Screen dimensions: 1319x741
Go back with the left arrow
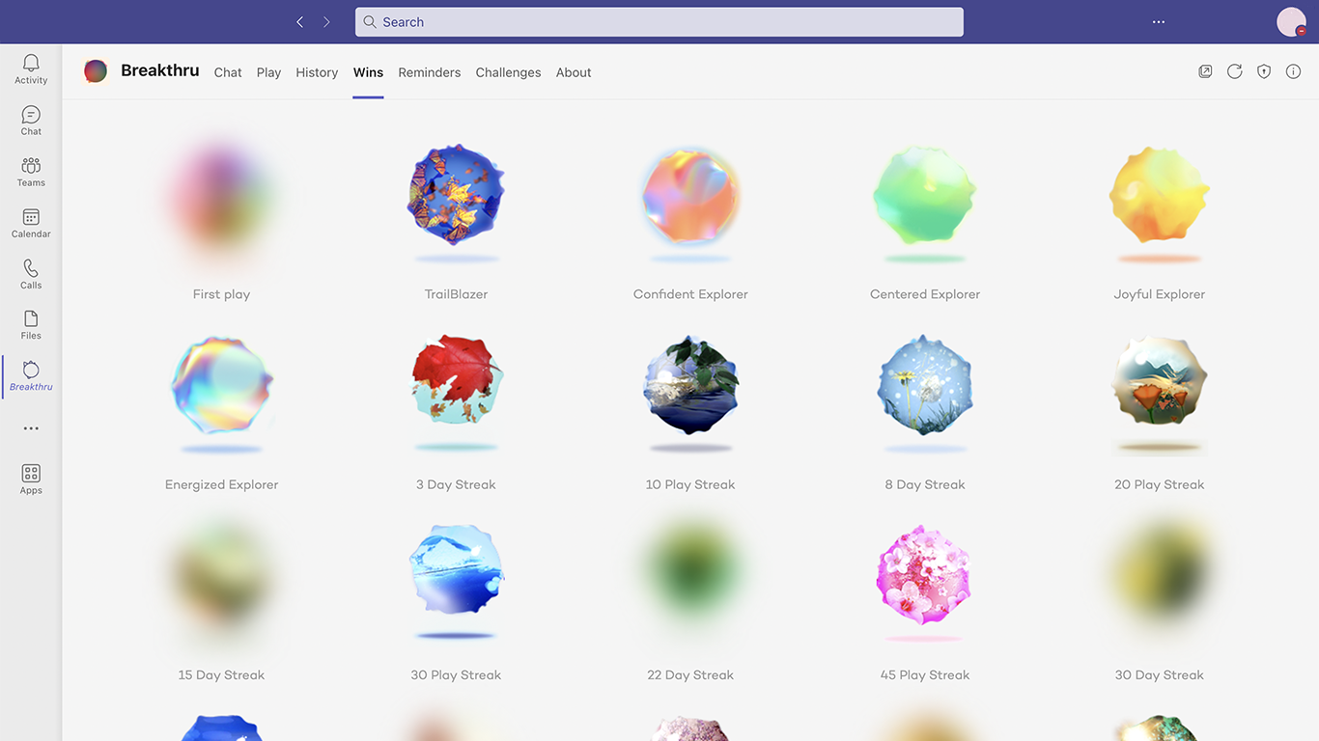tap(300, 22)
